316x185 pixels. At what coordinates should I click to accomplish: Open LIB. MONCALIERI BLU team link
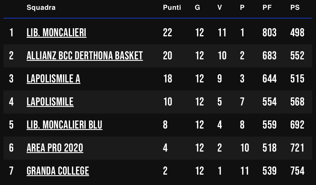click(x=65, y=125)
